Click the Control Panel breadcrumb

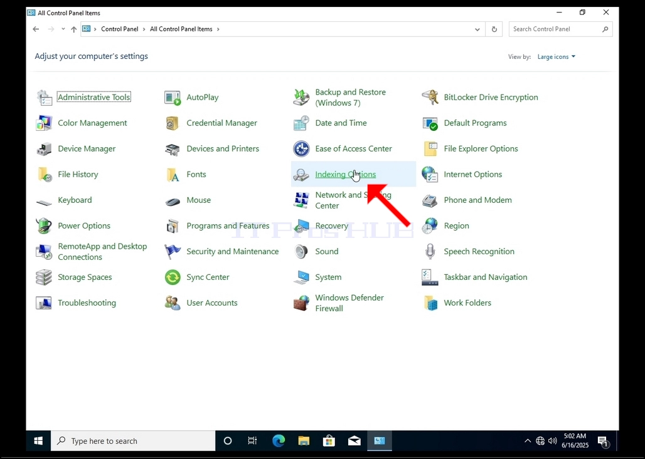(x=120, y=29)
